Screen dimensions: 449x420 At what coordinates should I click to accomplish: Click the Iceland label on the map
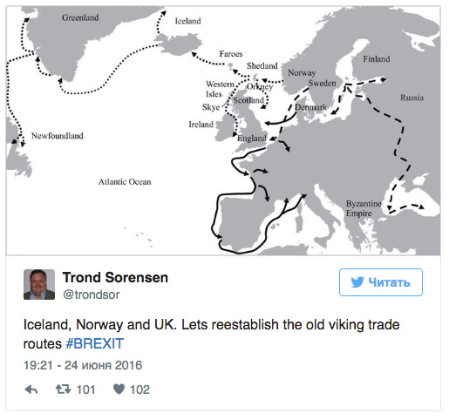pyautogui.click(x=187, y=21)
